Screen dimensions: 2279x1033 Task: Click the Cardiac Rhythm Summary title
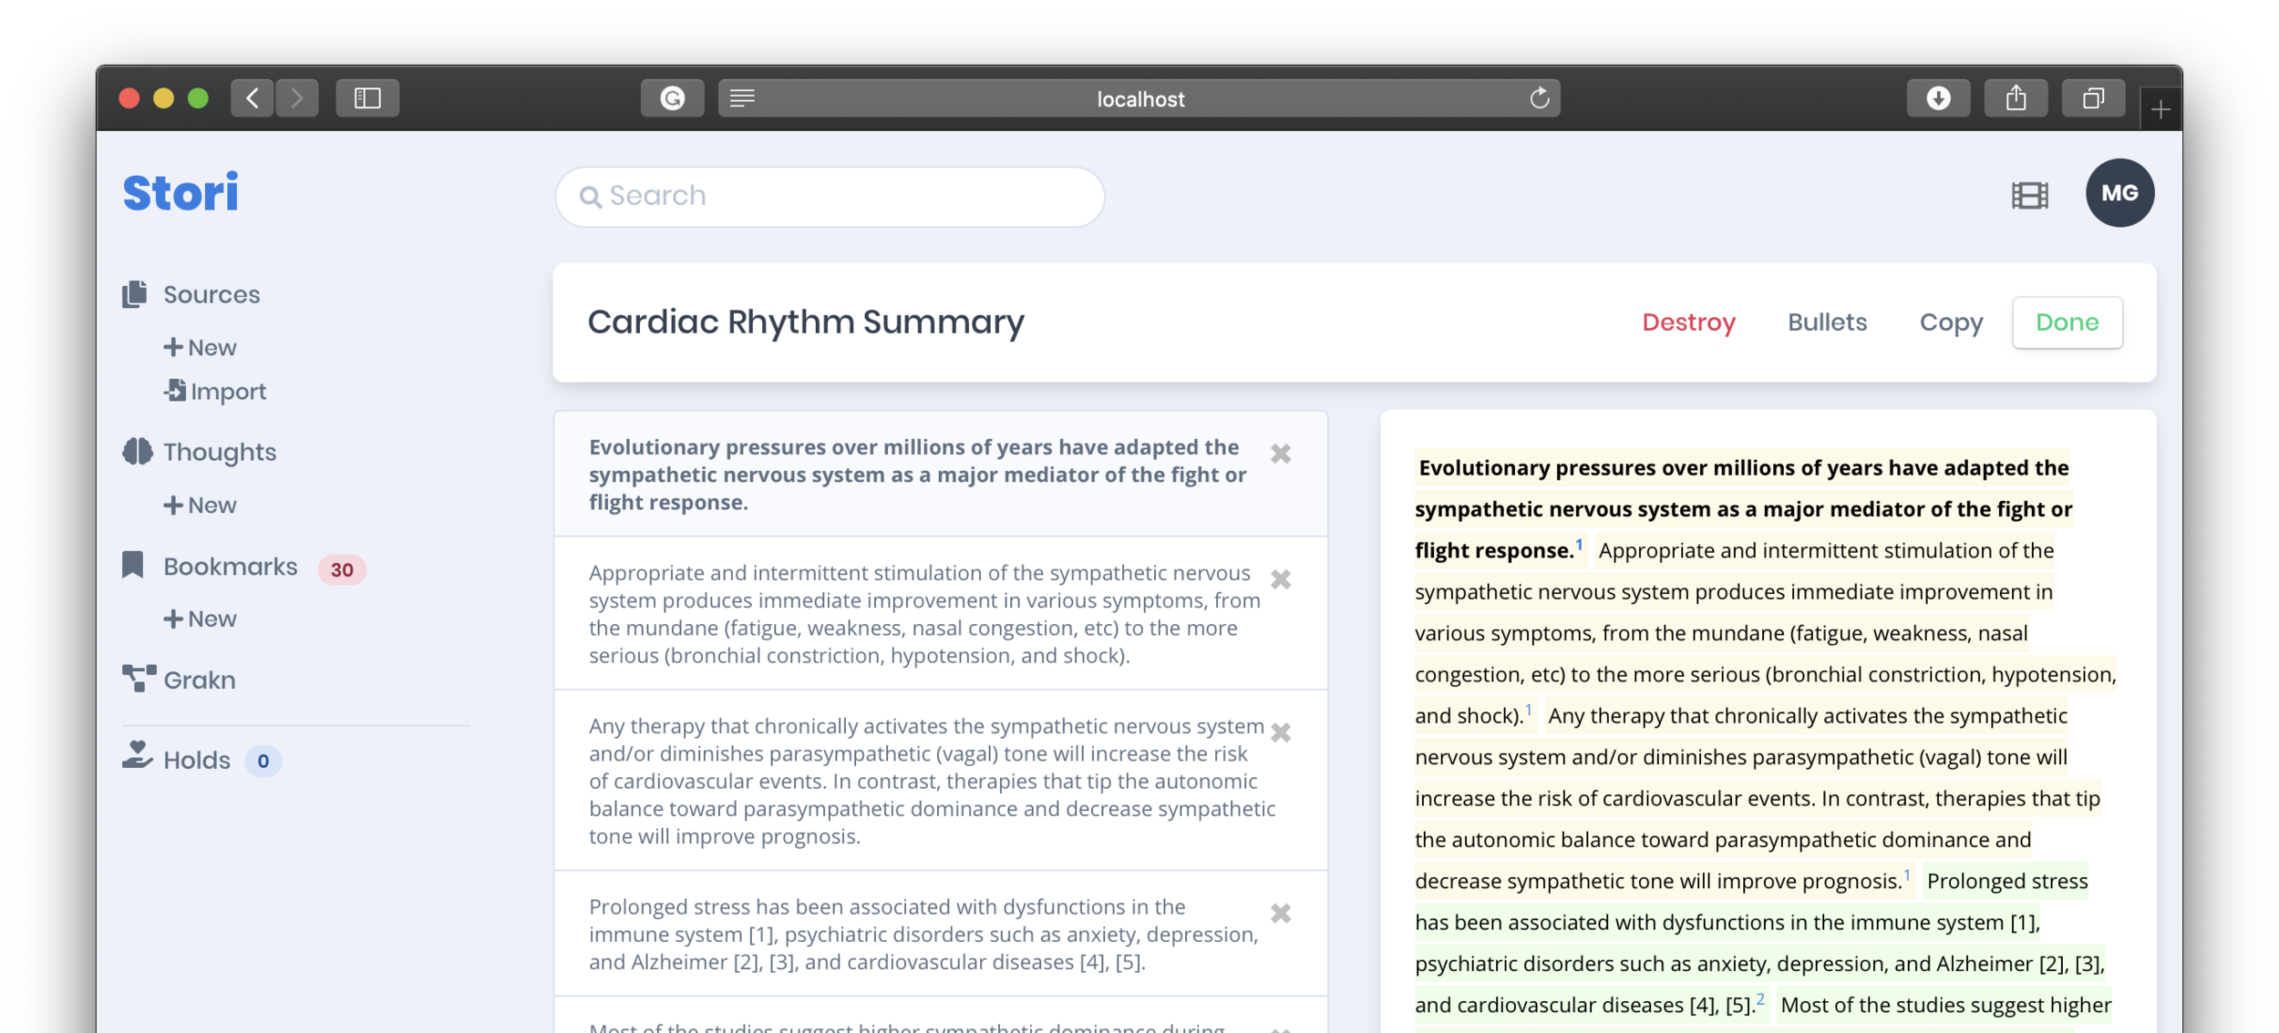tap(806, 322)
